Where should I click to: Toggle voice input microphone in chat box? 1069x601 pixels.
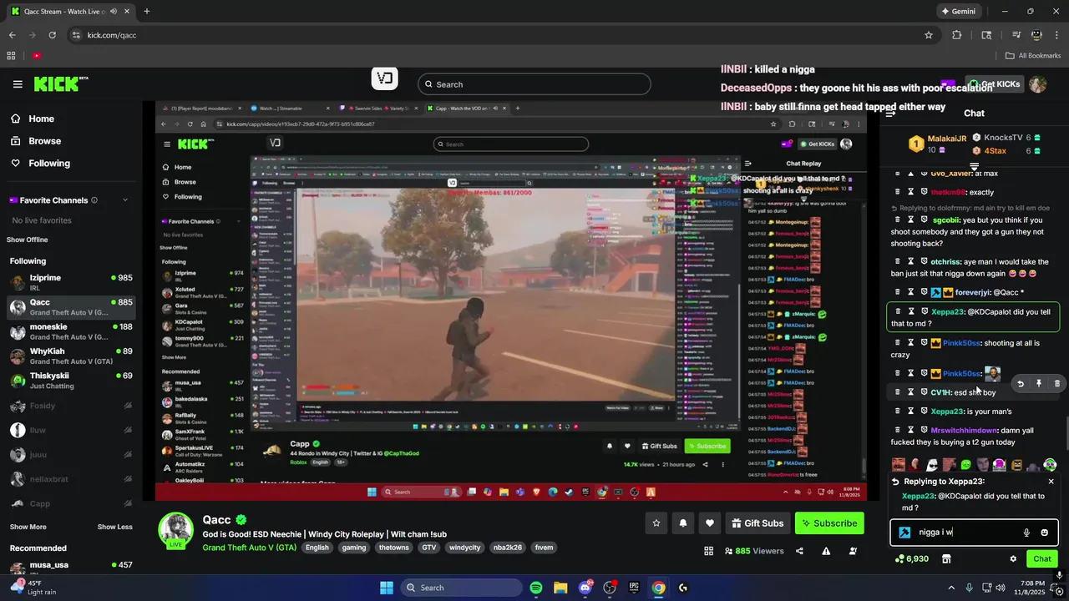click(x=1026, y=533)
